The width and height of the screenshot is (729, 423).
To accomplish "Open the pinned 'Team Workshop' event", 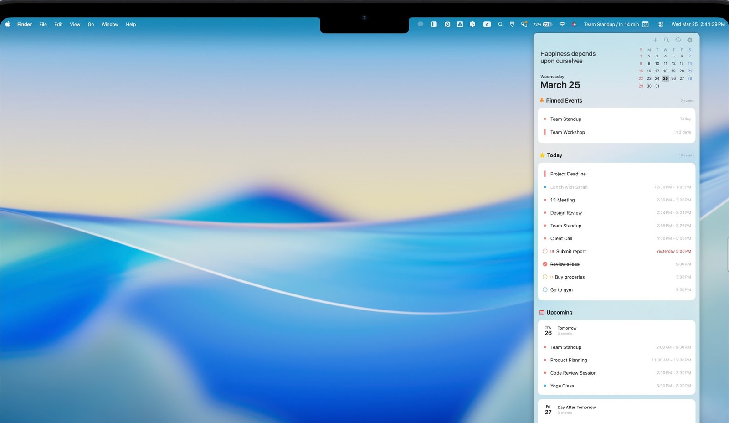I will [x=616, y=132].
